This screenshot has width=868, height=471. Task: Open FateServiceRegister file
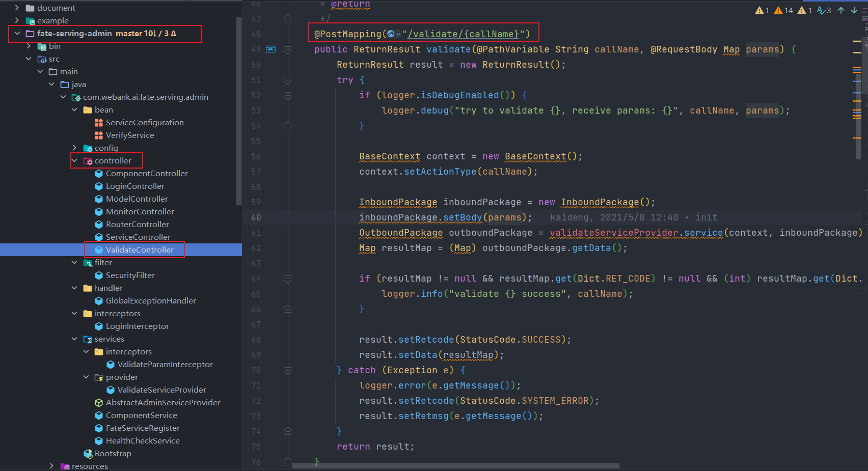pos(143,428)
